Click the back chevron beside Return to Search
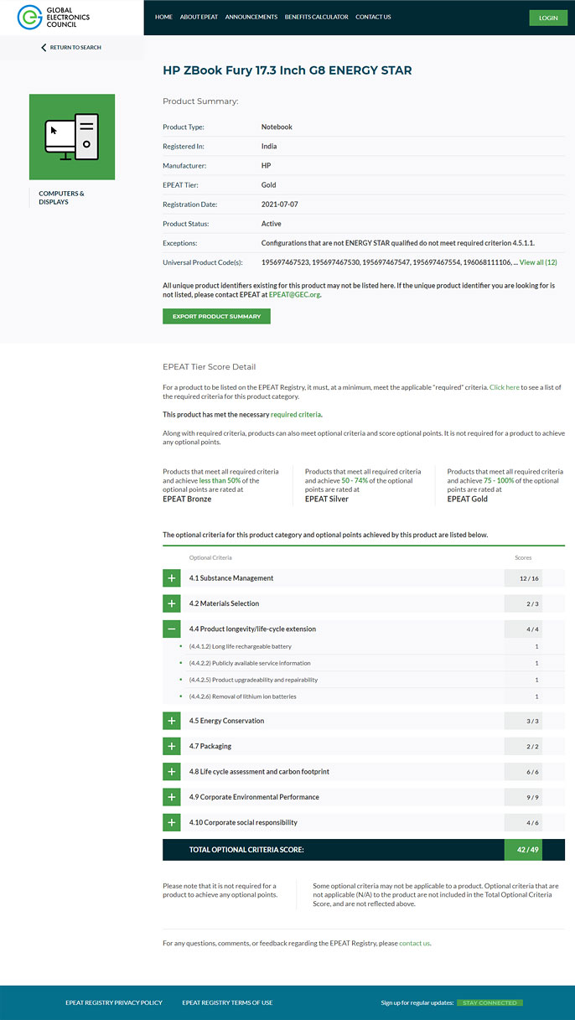This screenshot has width=575, height=1020. 44,48
